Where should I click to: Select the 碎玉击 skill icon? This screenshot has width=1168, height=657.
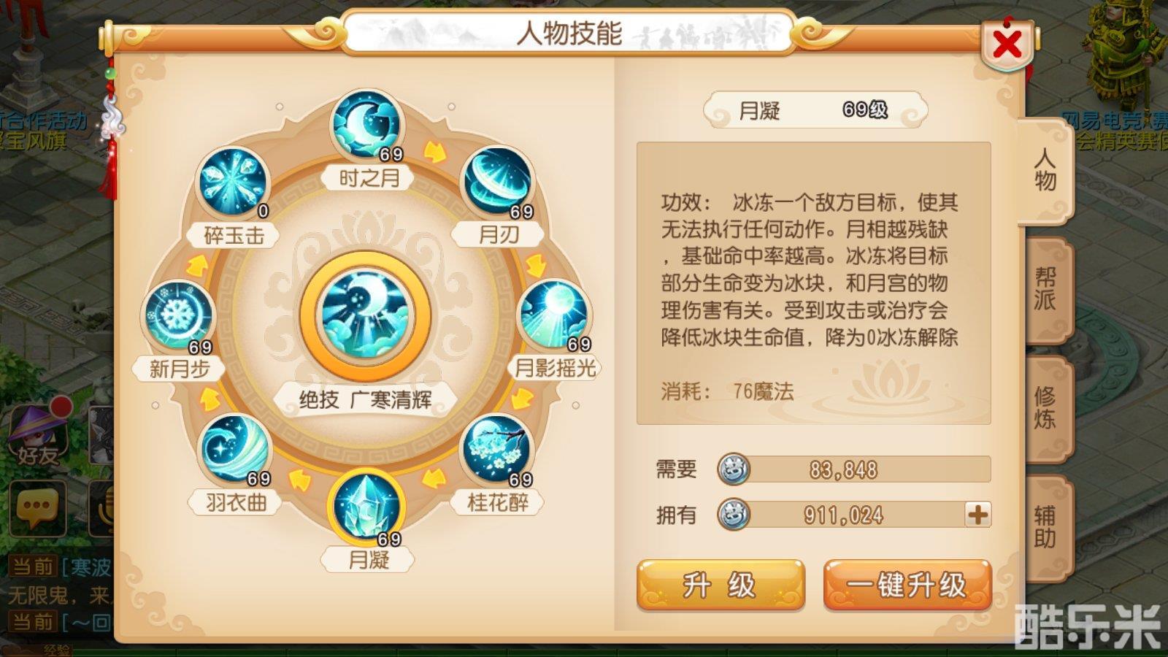pyautogui.click(x=234, y=182)
